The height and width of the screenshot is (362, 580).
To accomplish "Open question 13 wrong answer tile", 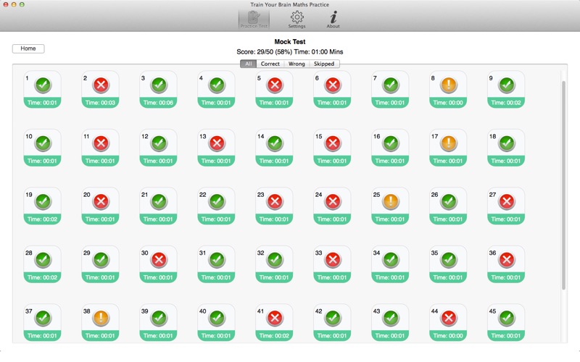I will point(216,148).
